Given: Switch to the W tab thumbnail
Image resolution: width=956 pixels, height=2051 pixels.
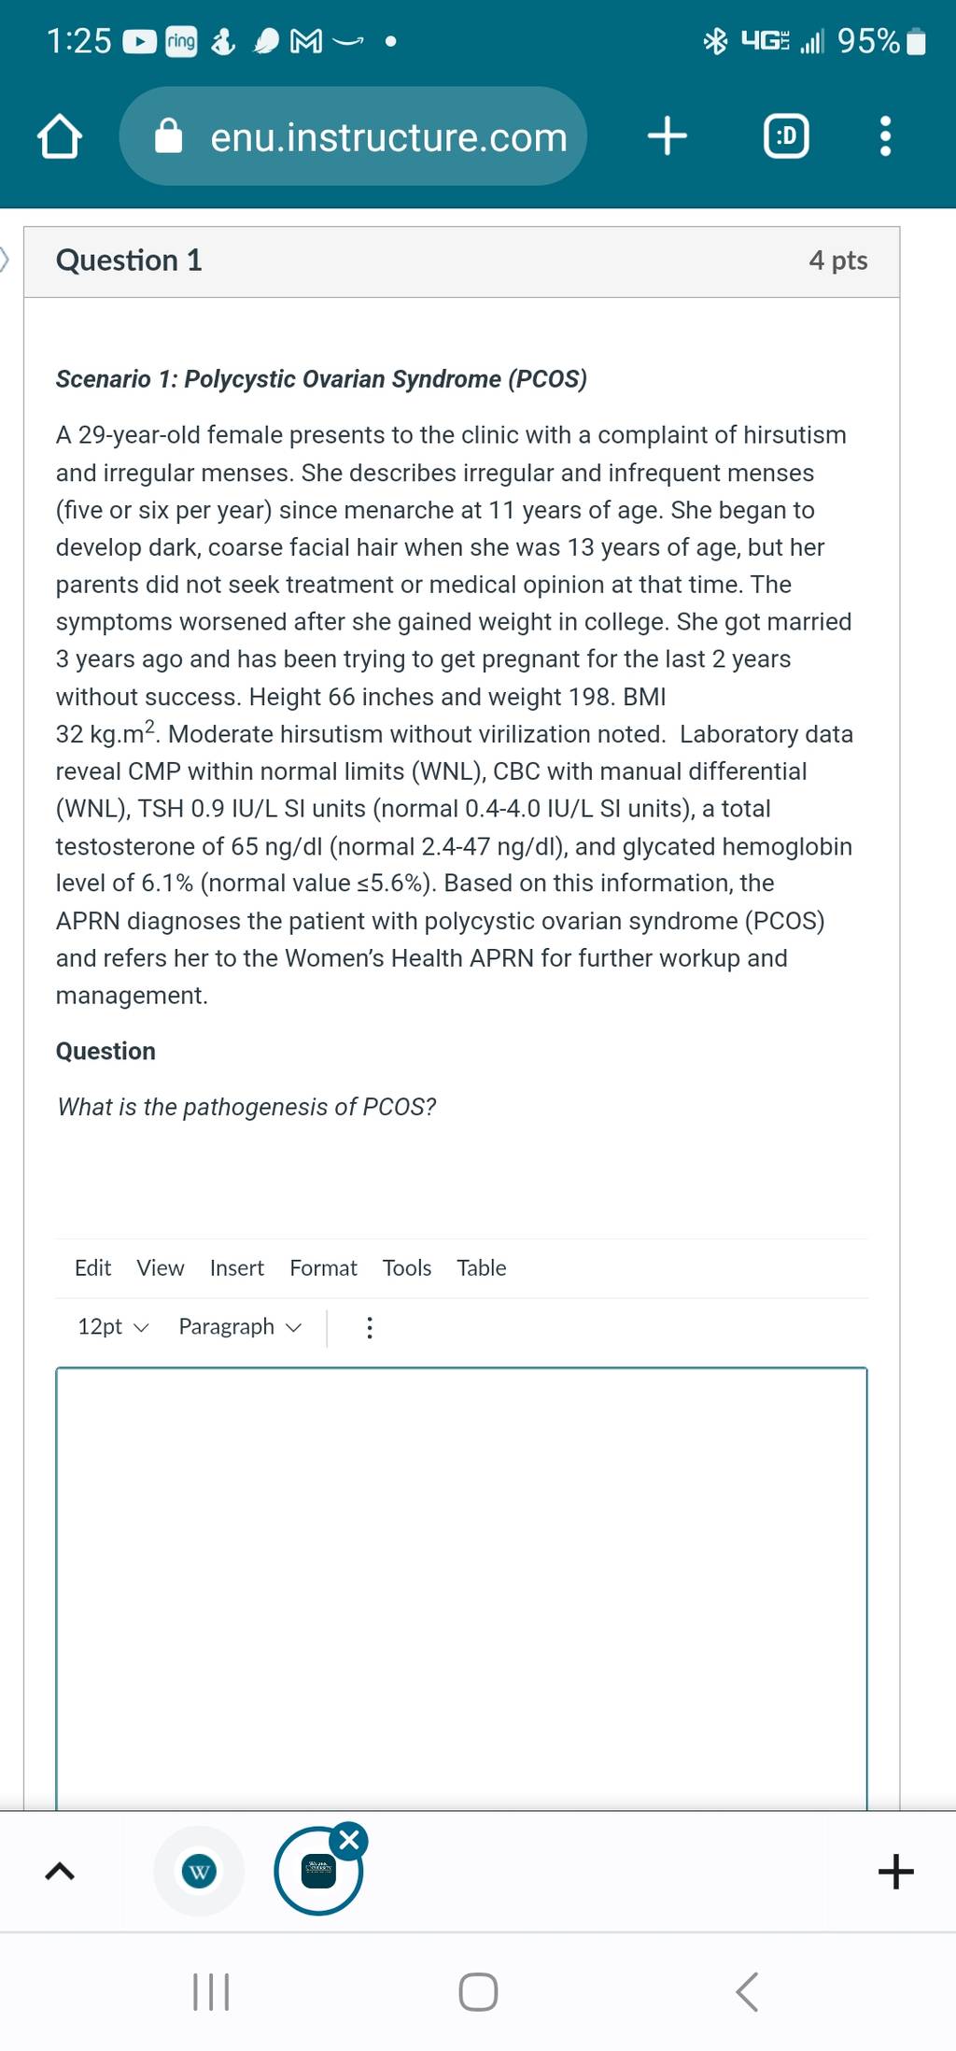Looking at the screenshot, I should click(x=199, y=1871).
